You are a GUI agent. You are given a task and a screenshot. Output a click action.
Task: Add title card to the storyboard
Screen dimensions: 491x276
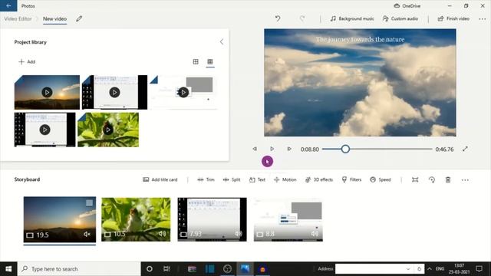click(x=160, y=179)
